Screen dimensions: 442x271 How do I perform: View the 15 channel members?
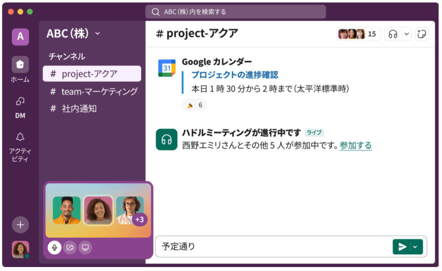click(x=358, y=34)
